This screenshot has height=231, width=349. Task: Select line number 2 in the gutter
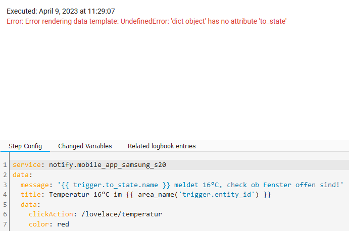pyautogui.click(x=5, y=175)
